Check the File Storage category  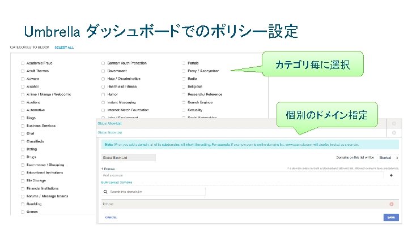(x=23, y=181)
